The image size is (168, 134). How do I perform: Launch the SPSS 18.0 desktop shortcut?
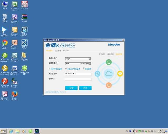tap(24, 5)
